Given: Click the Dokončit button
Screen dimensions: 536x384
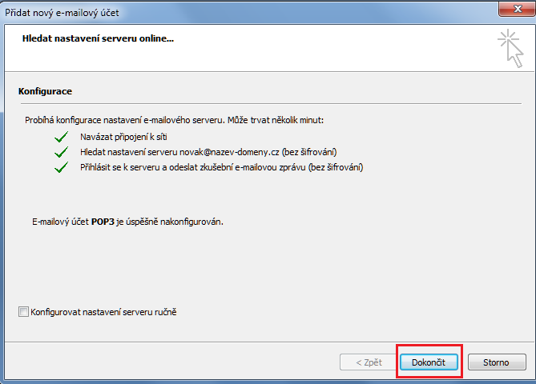Looking at the screenshot, I should pos(429,362).
